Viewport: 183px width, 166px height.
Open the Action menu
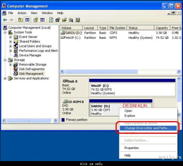(x=22, y=13)
